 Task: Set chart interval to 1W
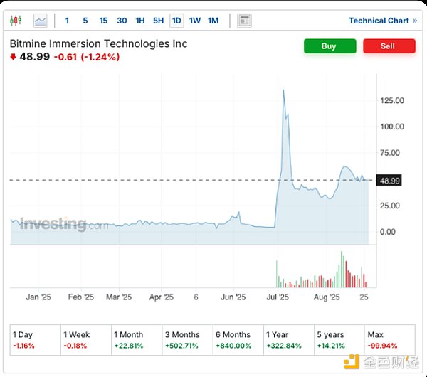pos(195,21)
